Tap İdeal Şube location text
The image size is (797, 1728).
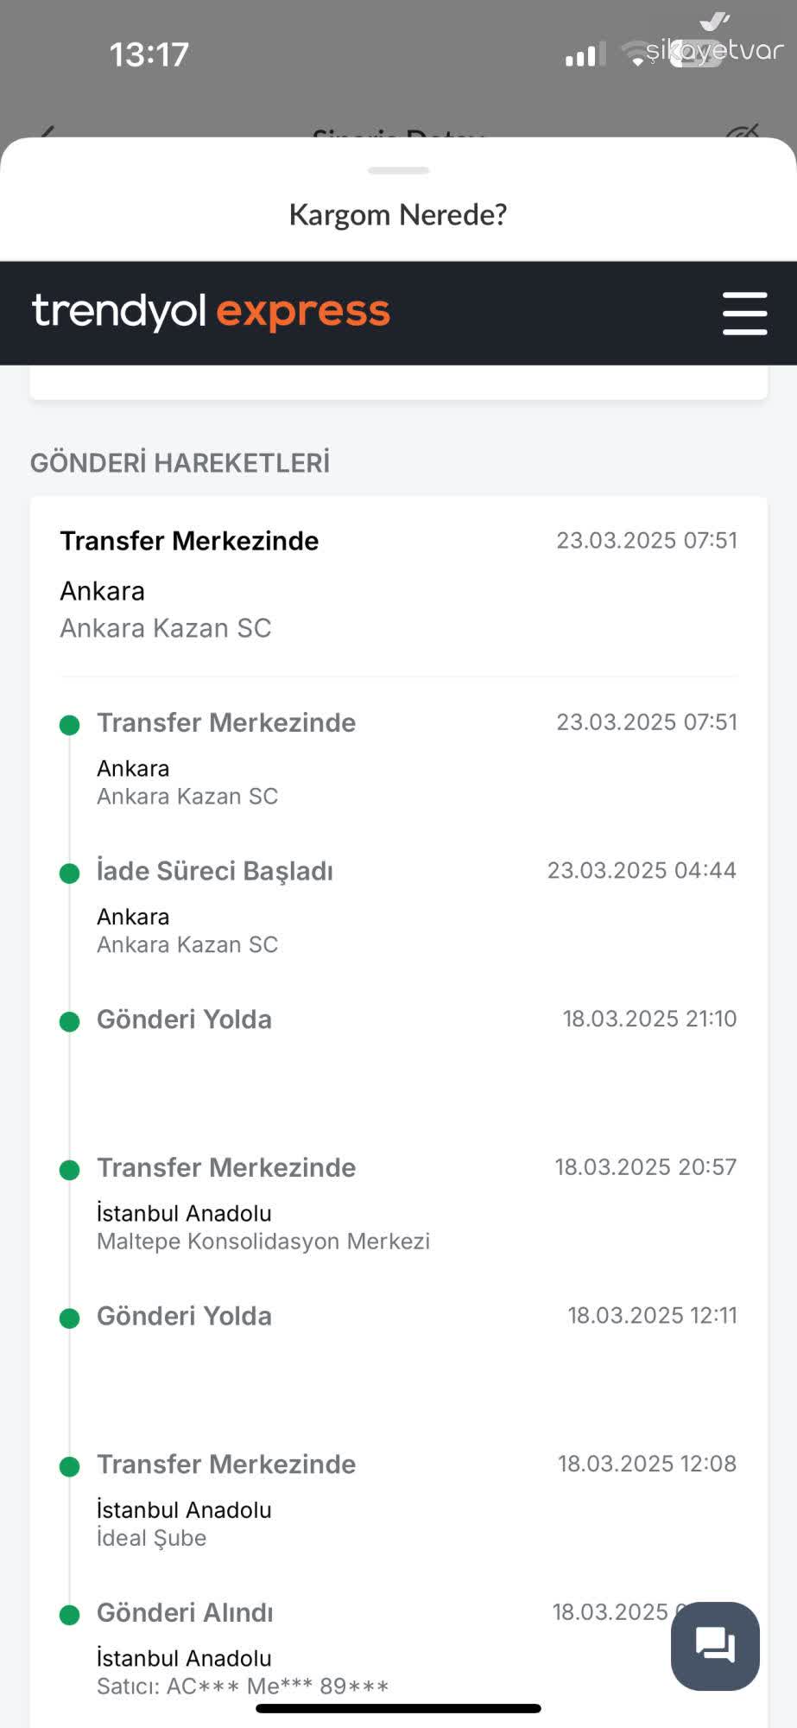coord(152,1538)
